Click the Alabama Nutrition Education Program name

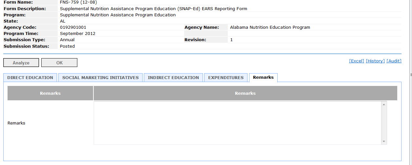pos(270,27)
